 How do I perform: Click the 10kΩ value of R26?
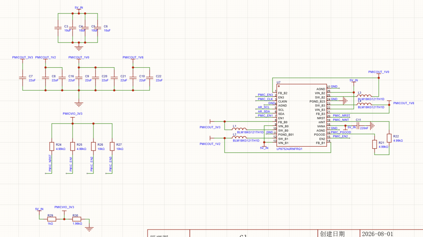(101, 149)
